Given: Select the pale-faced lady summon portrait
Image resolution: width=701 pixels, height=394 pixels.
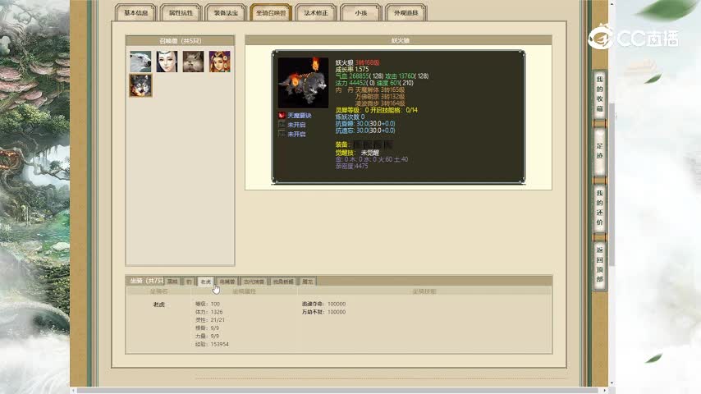Looking at the screenshot, I should point(167,62).
